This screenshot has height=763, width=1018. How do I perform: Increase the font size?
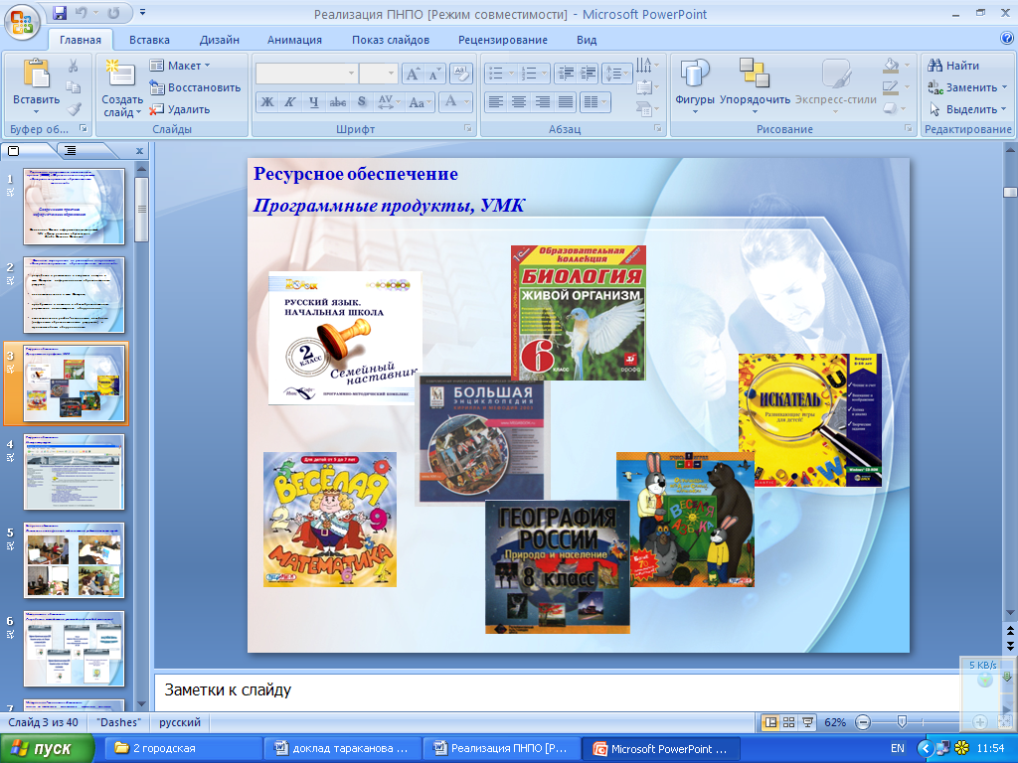click(x=413, y=74)
